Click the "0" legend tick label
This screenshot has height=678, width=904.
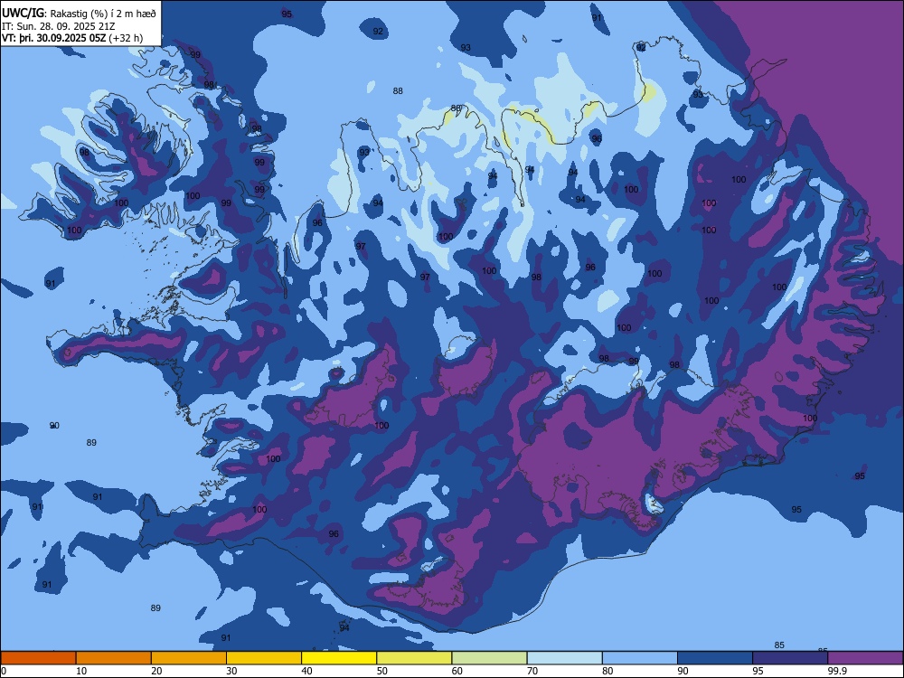[x=4, y=671]
